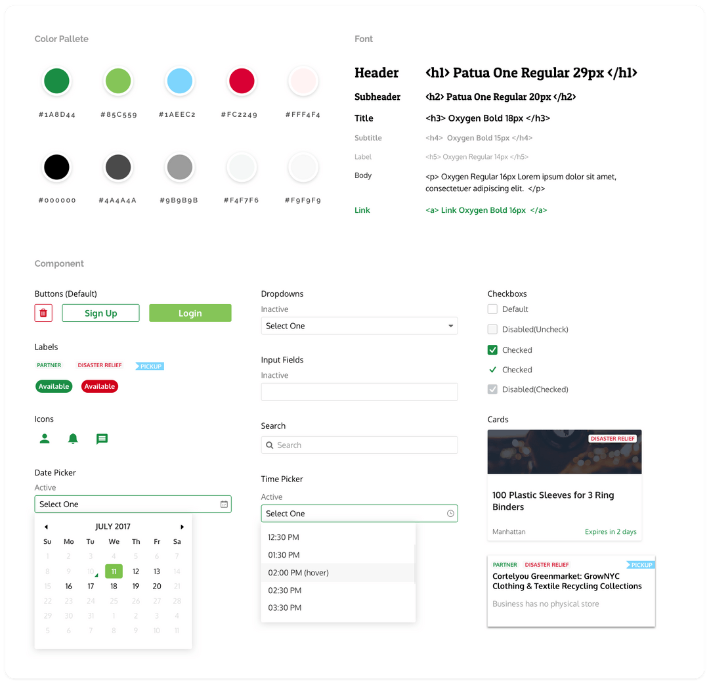Expand the inactive Select One dropdown

click(360, 326)
